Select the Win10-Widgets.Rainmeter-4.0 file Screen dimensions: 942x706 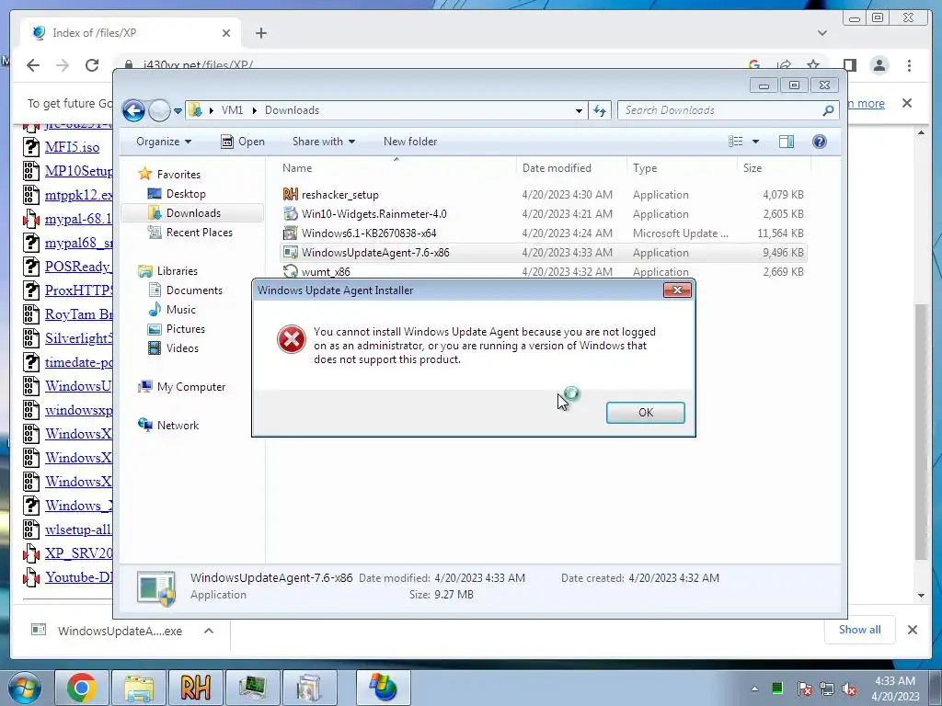373,214
